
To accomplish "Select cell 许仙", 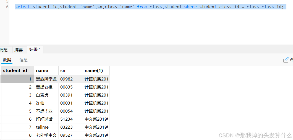I will [46, 103].
